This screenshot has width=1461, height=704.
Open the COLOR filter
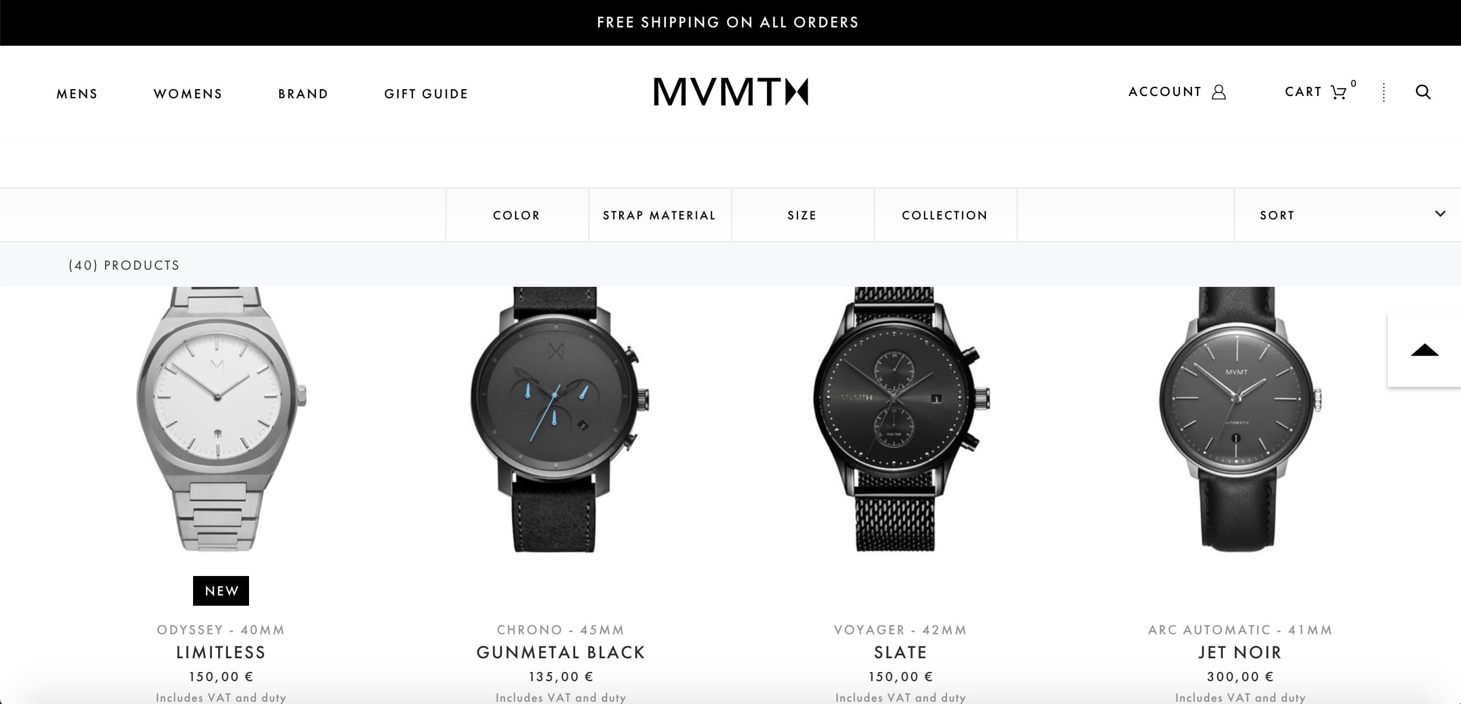[517, 215]
